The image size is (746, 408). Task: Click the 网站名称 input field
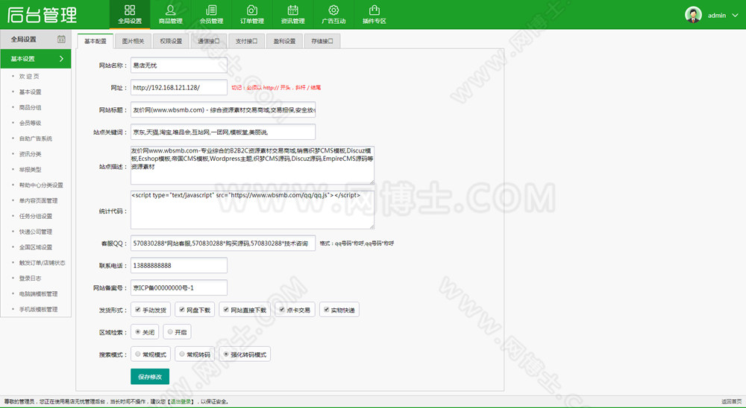tap(179, 66)
